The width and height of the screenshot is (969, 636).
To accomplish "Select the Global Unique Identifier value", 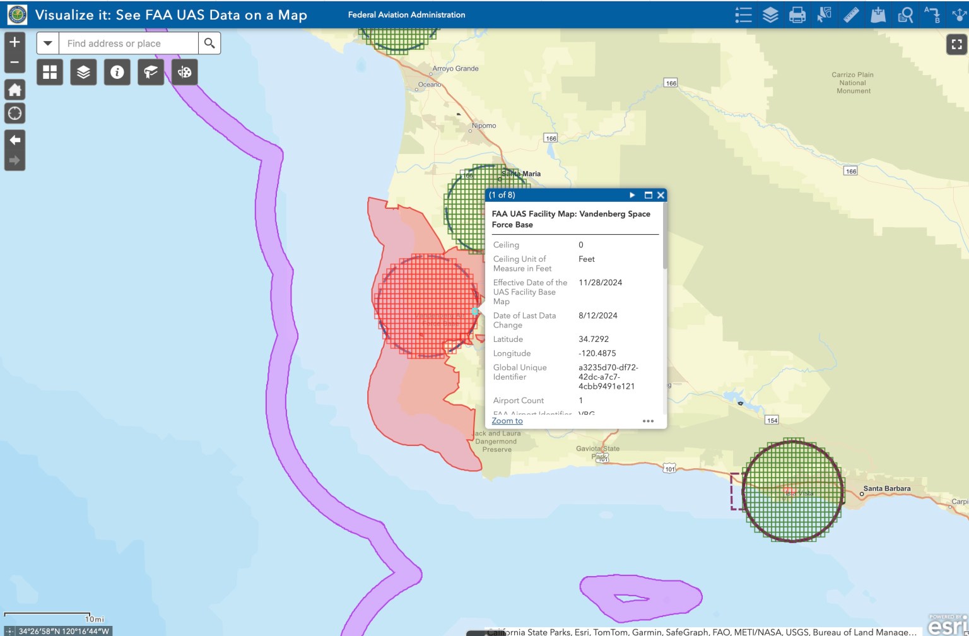I will pyautogui.click(x=608, y=377).
